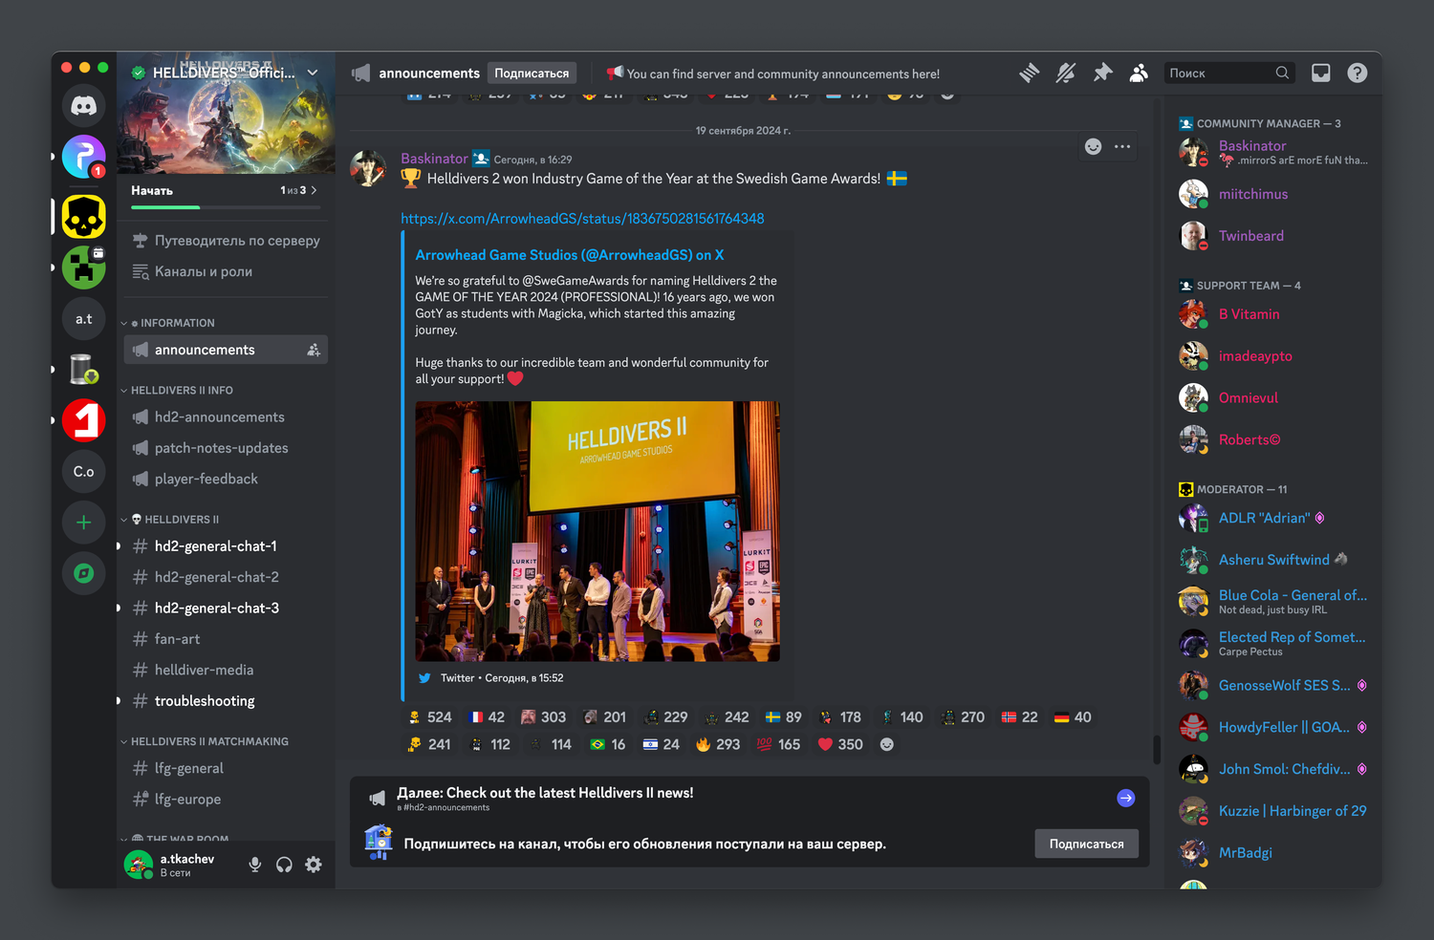Open Discord direct messages home
This screenshot has height=940, width=1434.
[x=84, y=105]
